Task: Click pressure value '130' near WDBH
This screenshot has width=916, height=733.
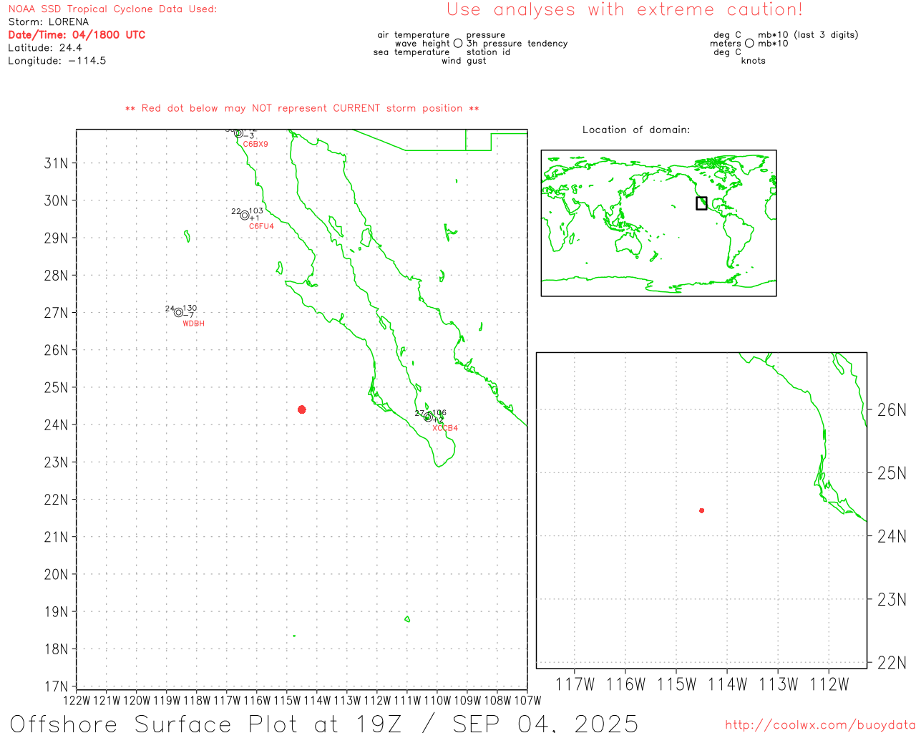Action: (190, 309)
